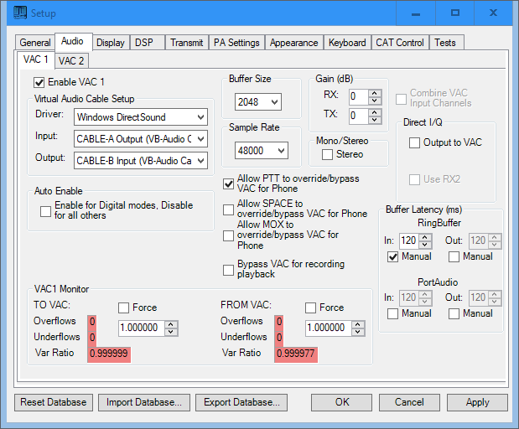Switch to the VAC 2 tab

click(71, 60)
